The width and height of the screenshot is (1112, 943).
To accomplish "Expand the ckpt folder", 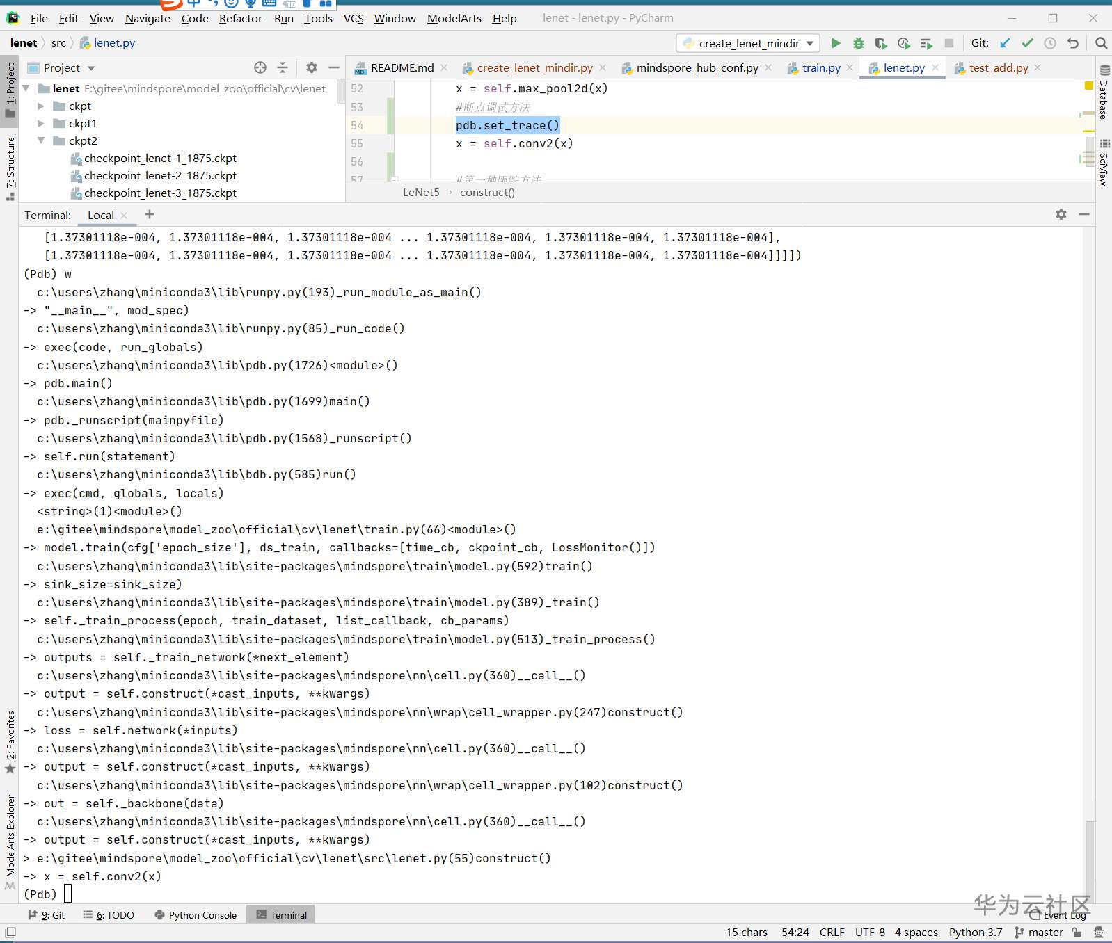I will [x=41, y=106].
